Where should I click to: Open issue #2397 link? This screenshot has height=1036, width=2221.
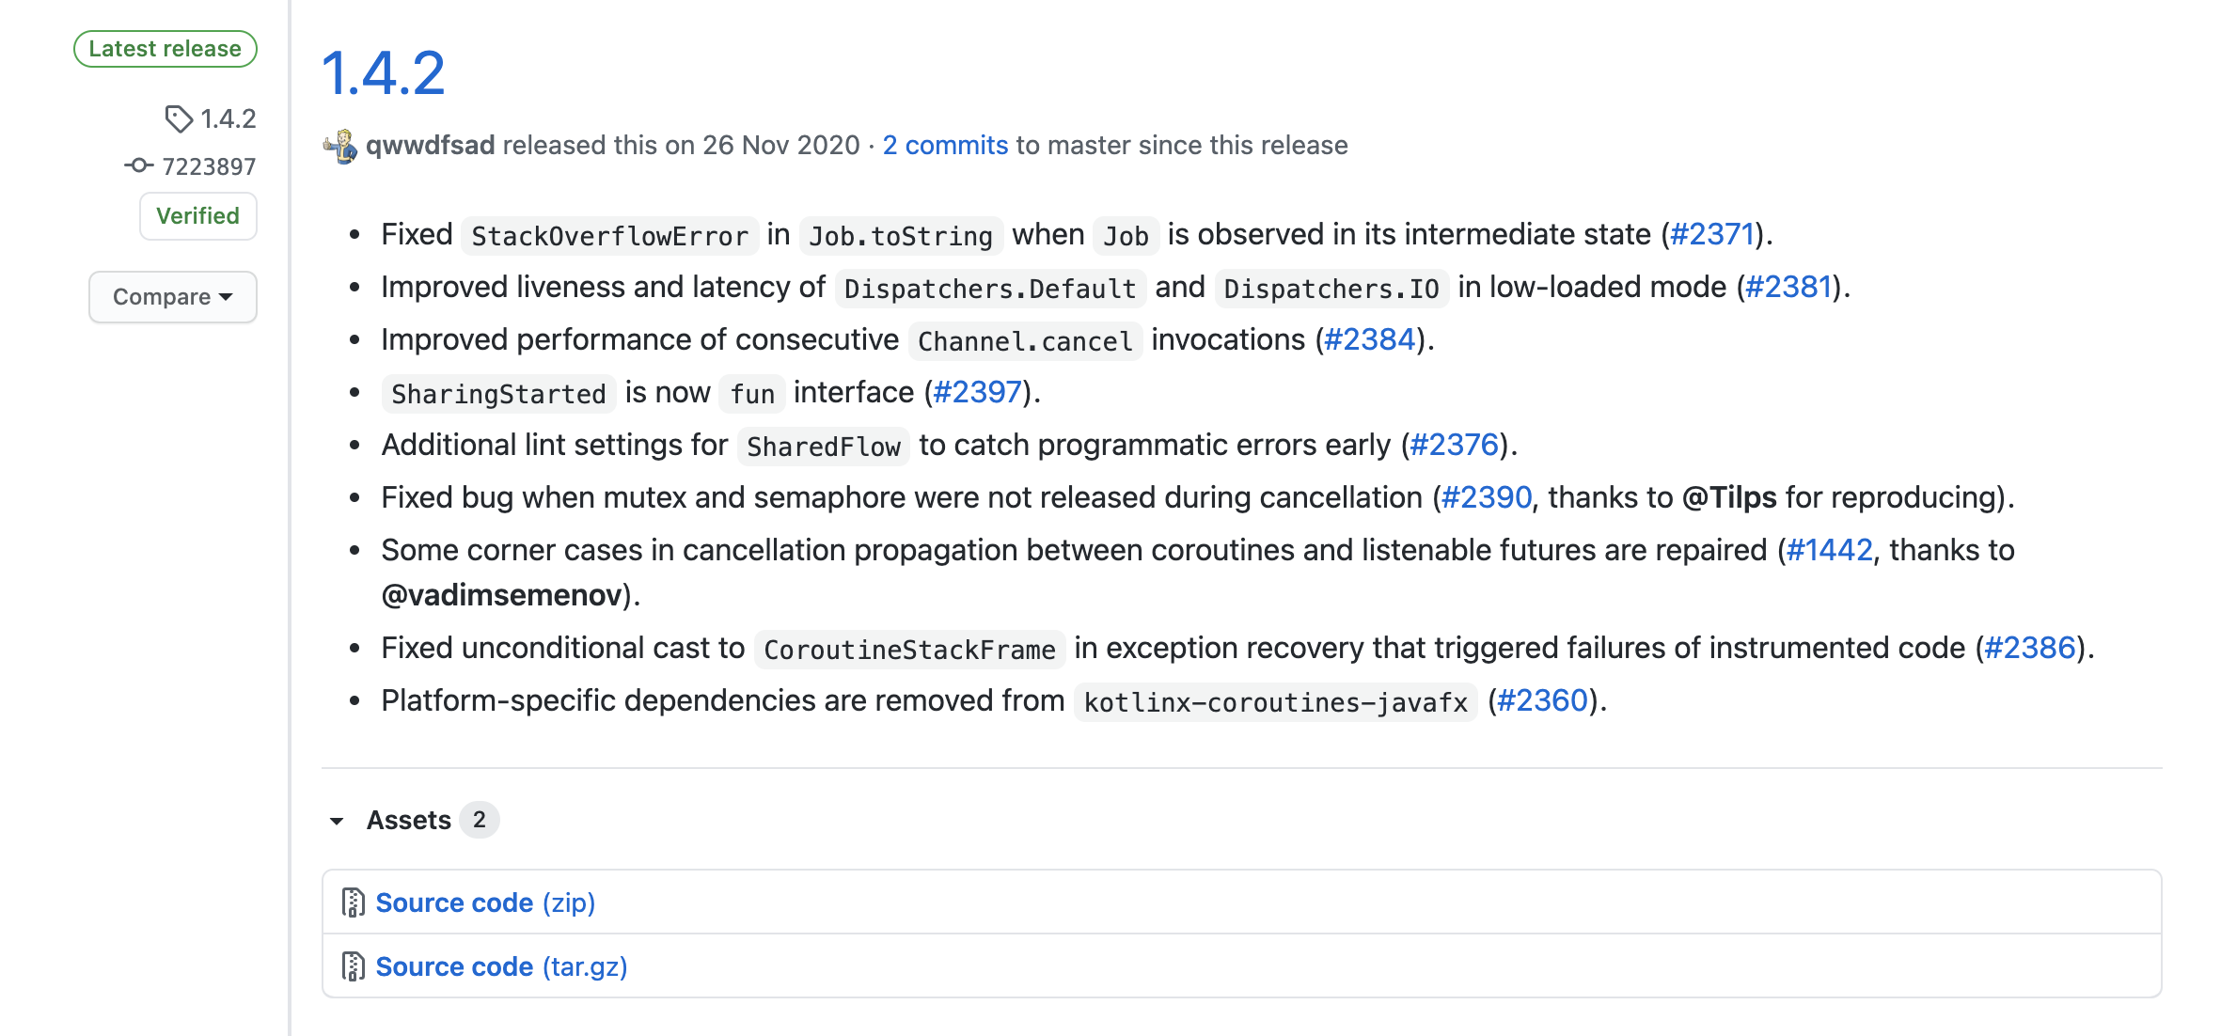[x=977, y=392]
